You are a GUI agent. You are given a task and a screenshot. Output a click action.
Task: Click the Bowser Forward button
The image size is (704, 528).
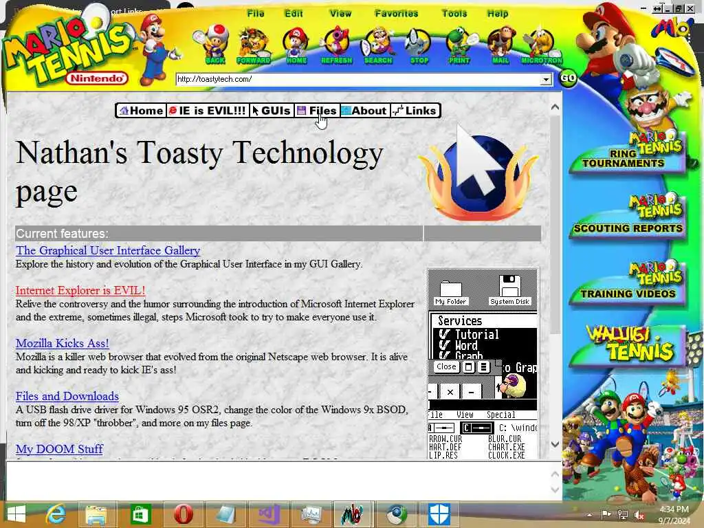pos(253,45)
